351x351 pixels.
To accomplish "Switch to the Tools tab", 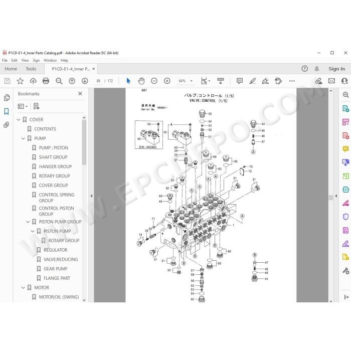I will [31, 69].
